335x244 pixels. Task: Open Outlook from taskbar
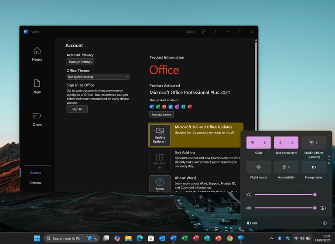pyautogui.click(x=162, y=238)
